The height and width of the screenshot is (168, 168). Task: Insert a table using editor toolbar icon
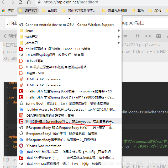pos(159,36)
